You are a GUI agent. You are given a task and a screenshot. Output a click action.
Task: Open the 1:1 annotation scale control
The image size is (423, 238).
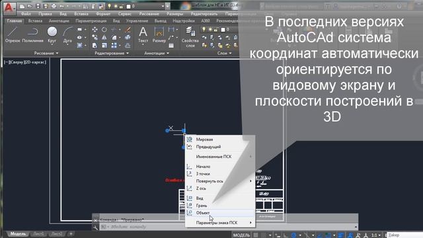pos(375,235)
